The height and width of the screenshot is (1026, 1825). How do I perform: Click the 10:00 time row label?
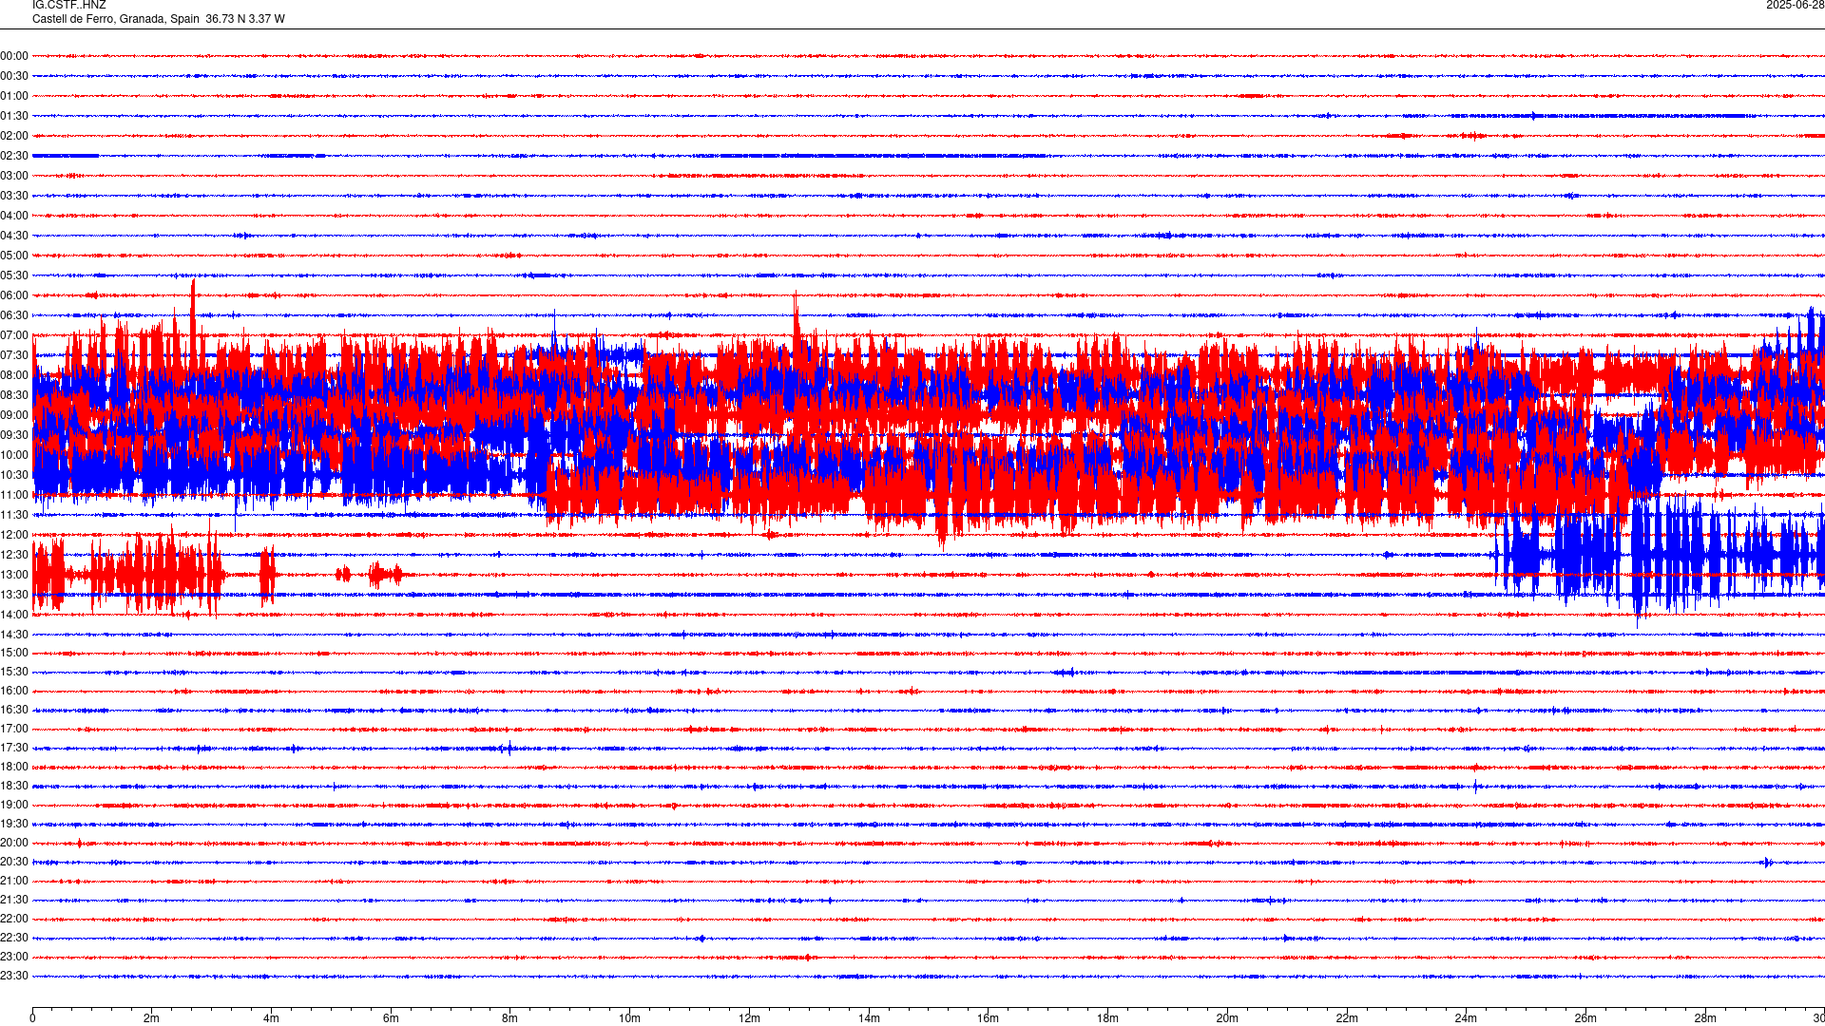coord(14,455)
